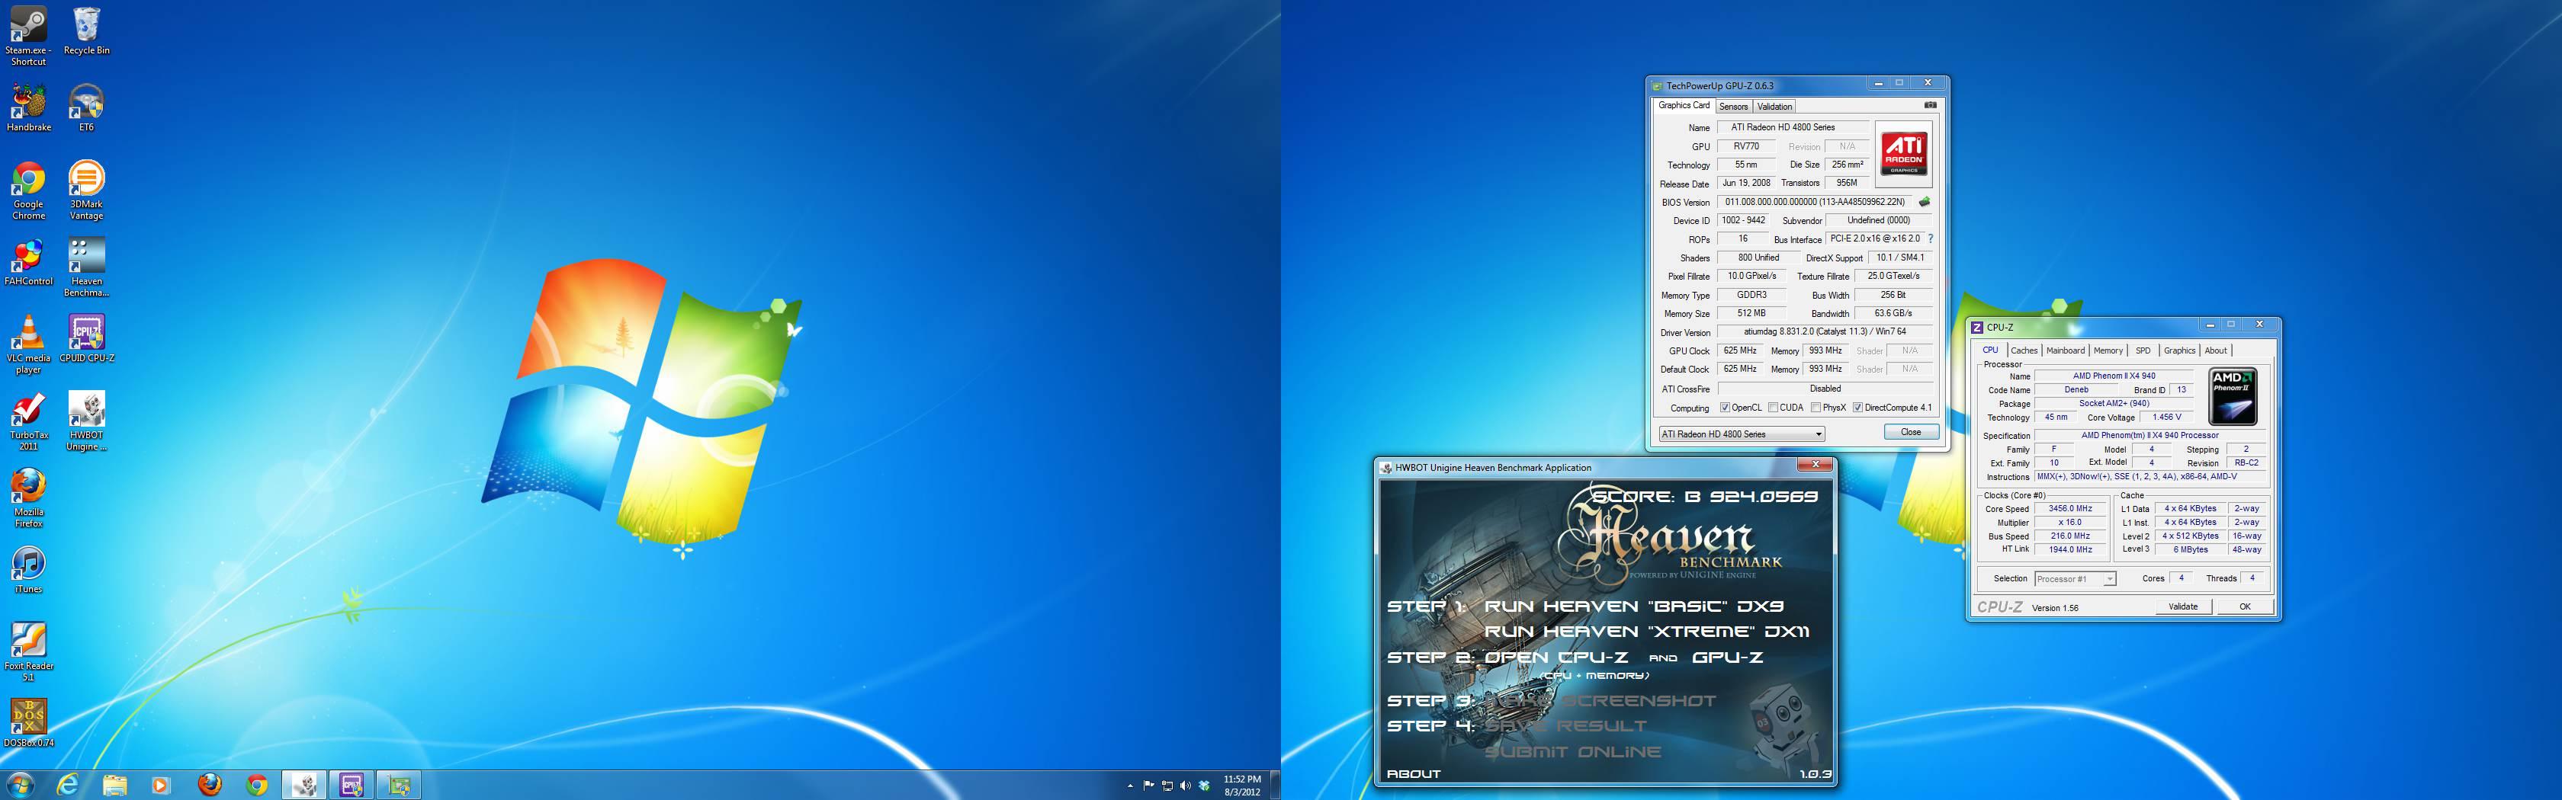The height and width of the screenshot is (800, 2562).
Task: Click the network tray icon
Action: (1167, 786)
